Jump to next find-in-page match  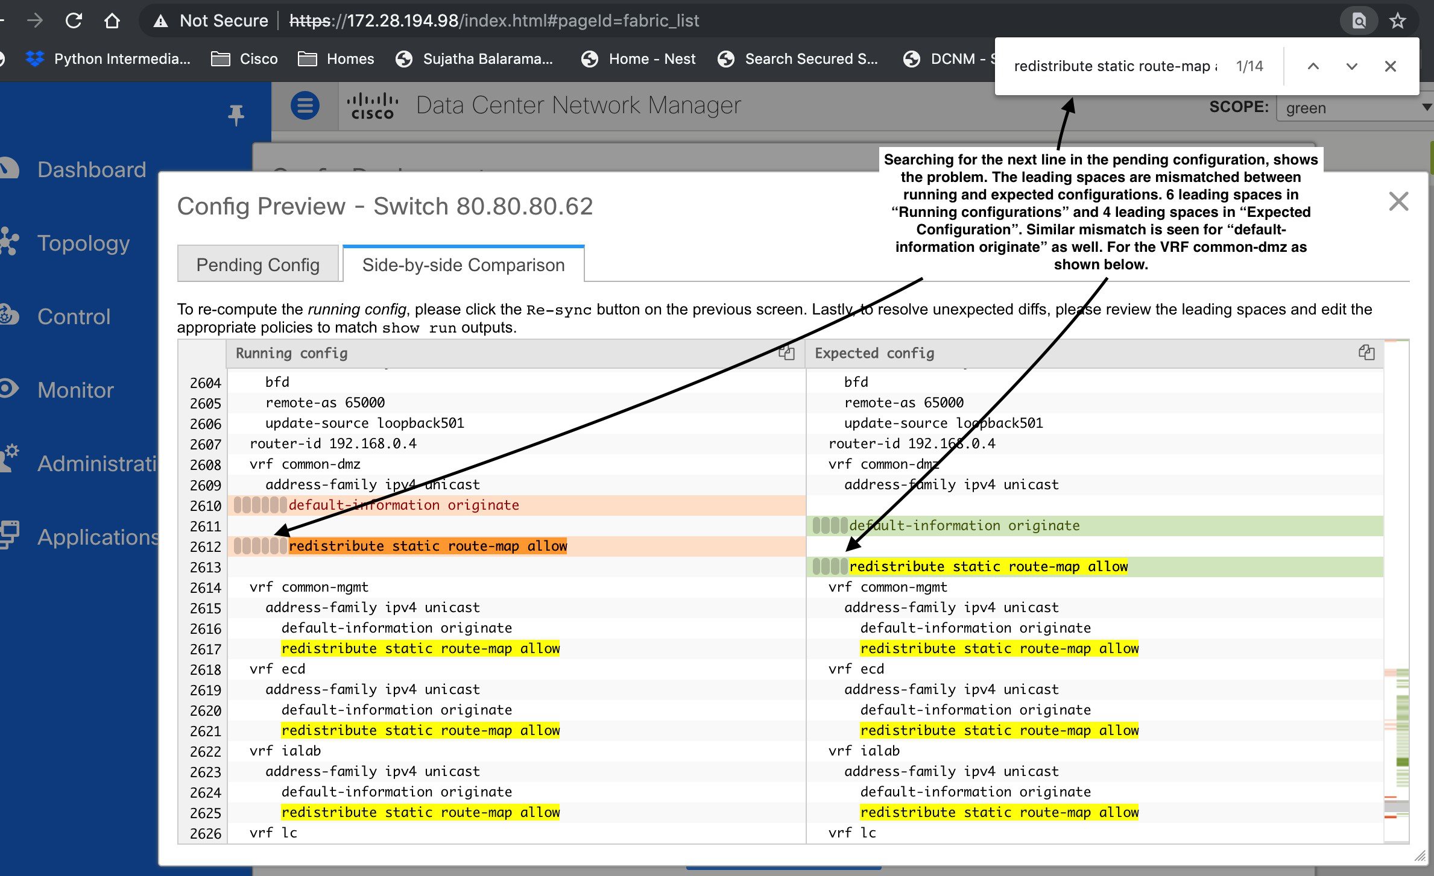[x=1351, y=66]
